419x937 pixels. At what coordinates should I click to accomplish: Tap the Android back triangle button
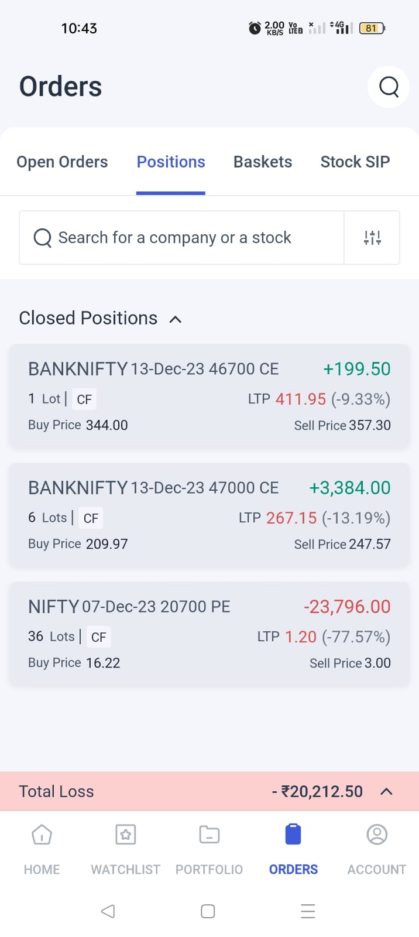pyautogui.click(x=108, y=911)
